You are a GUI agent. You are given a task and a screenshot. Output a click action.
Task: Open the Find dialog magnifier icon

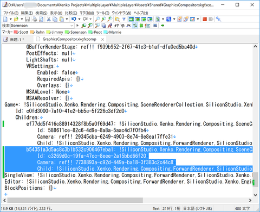(x=97, y=19)
